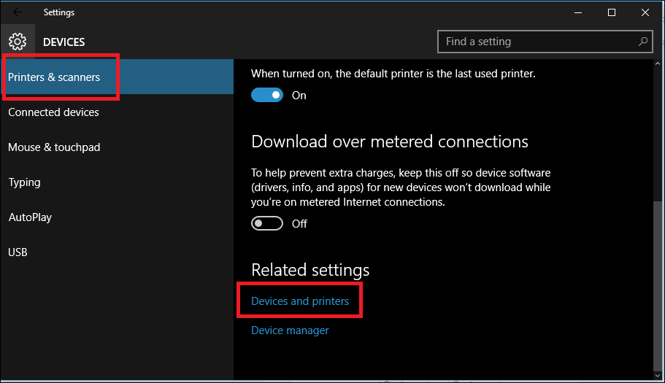
Task: Switch to the Typing section
Action: [x=24, y=182]
